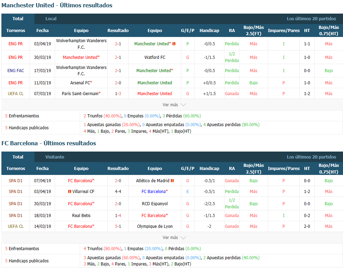
Task: Click the 2-0 result of Arsenal match
Action: pyautogui.click(x=118, y=83)
